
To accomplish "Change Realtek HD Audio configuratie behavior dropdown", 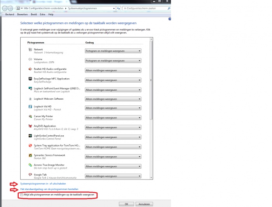I will pyautogui.click(x=113, y=70).
